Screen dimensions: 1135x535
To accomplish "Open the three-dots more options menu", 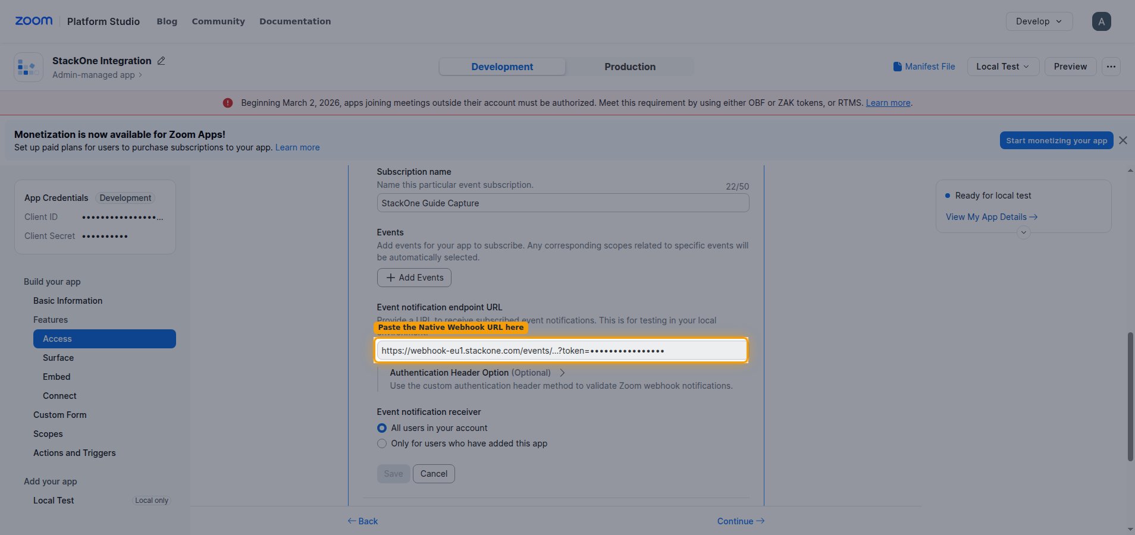I will [x=1111, y=67].
